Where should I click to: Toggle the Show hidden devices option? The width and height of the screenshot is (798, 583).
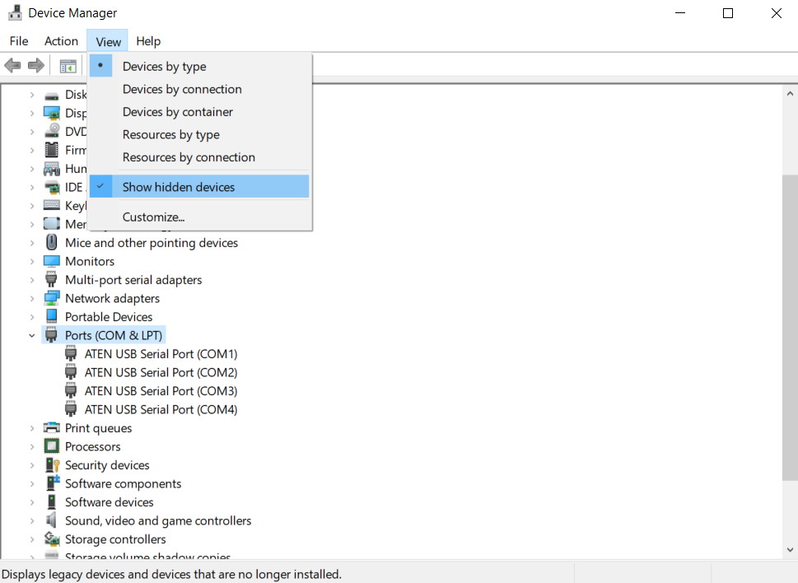pos(178,187)
